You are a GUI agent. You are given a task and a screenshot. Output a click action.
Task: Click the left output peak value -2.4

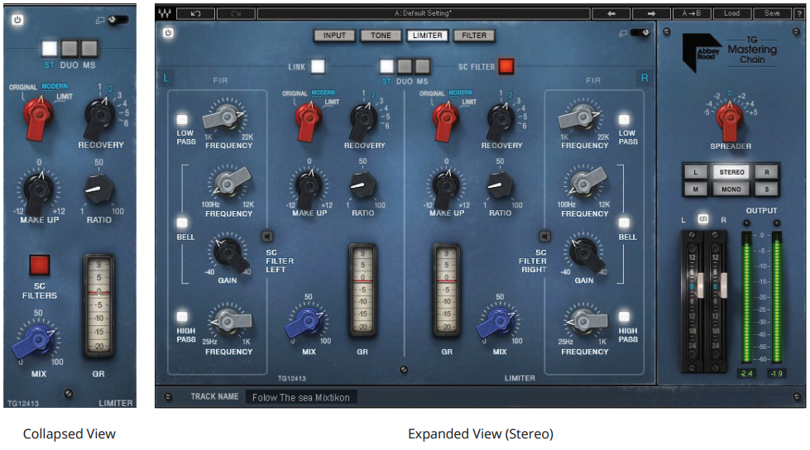(x=746, y=374)
